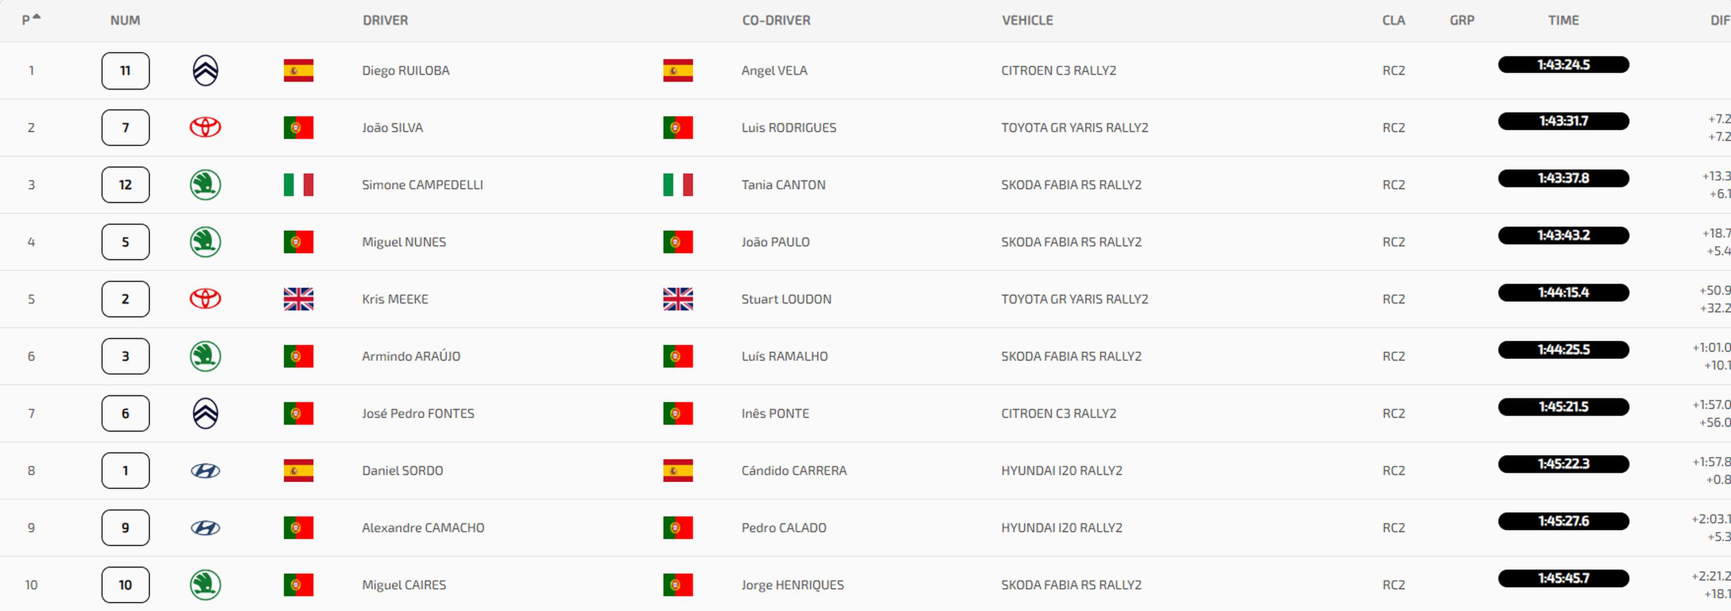Click the Spanish flag beside Angel Vela
The height and width of the screenshot is (611, 1731).
677,71
